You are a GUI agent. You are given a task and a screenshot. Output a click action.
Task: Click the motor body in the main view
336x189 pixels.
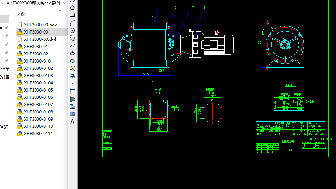pos(218,45)
